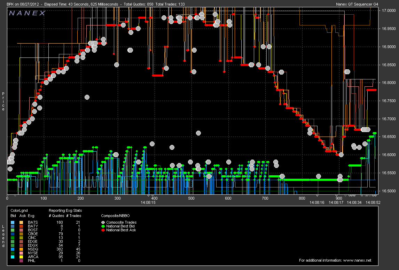
Task: Pick the EDGE bid color swatch
Action: coord(13,241)
